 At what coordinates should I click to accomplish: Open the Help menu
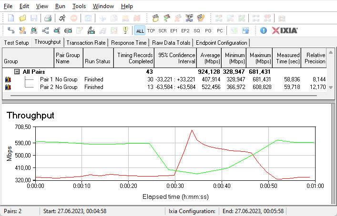click(127, 6)
